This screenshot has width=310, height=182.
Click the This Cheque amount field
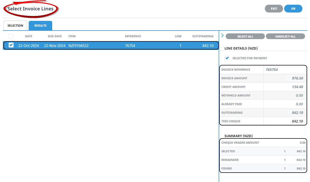pos(284,121)
